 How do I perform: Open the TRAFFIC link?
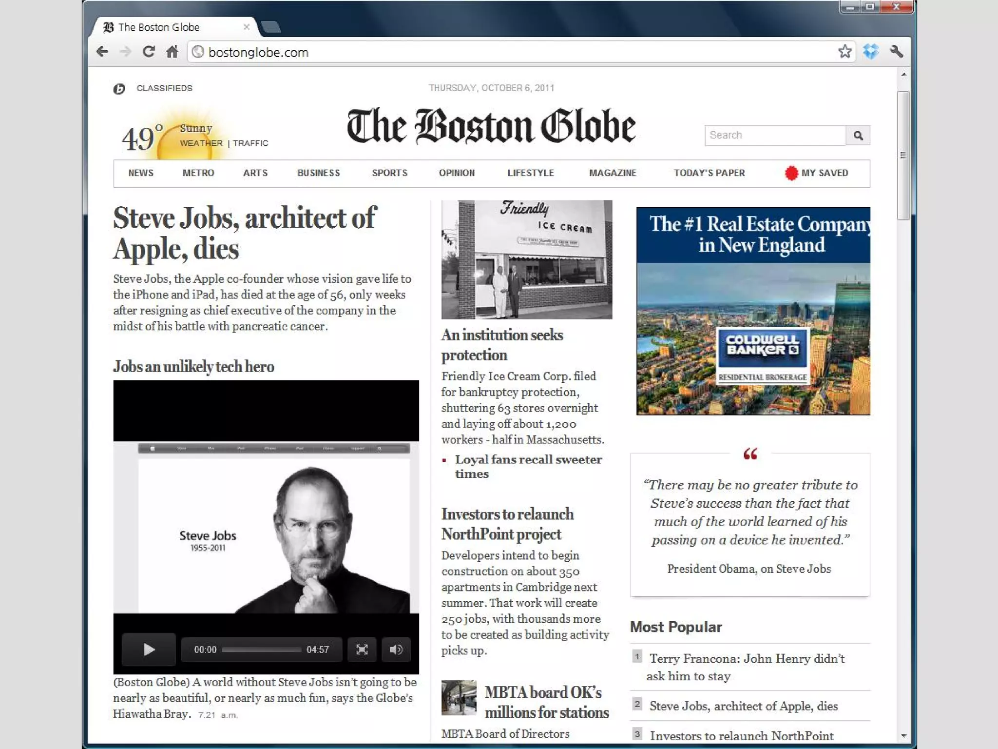(250, 143)
